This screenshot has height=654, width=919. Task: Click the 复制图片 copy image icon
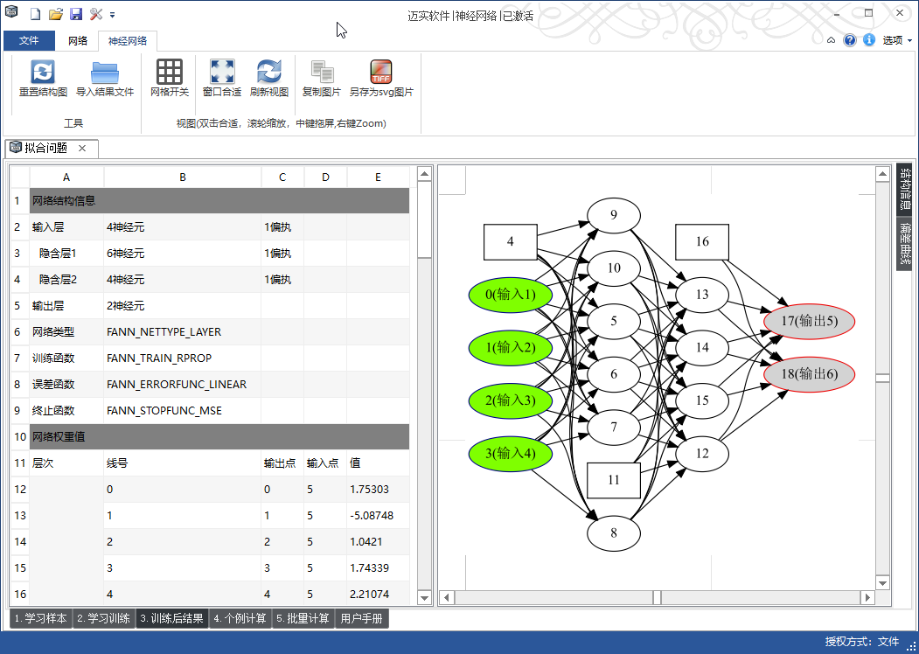click(322, 73)
